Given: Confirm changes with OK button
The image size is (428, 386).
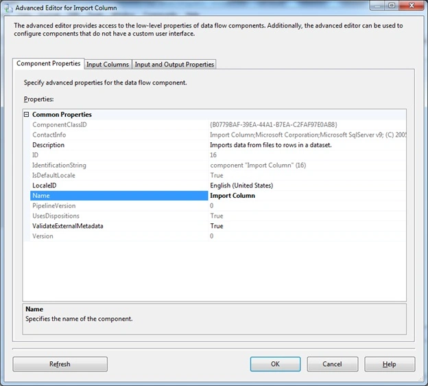Looking at the screenshot, I should point(275,364).
